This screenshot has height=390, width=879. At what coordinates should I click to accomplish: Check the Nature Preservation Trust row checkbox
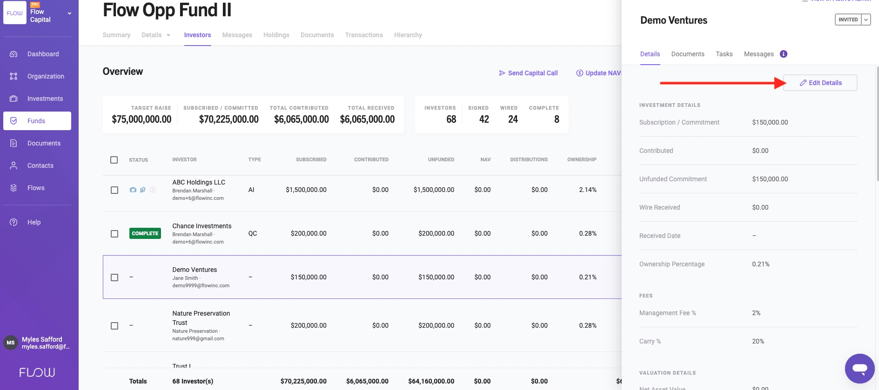click(x=114, y=326)
